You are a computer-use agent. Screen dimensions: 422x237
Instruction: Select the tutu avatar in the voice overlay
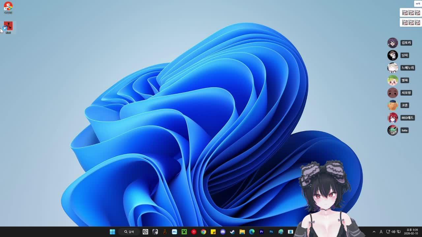(392, 130)
